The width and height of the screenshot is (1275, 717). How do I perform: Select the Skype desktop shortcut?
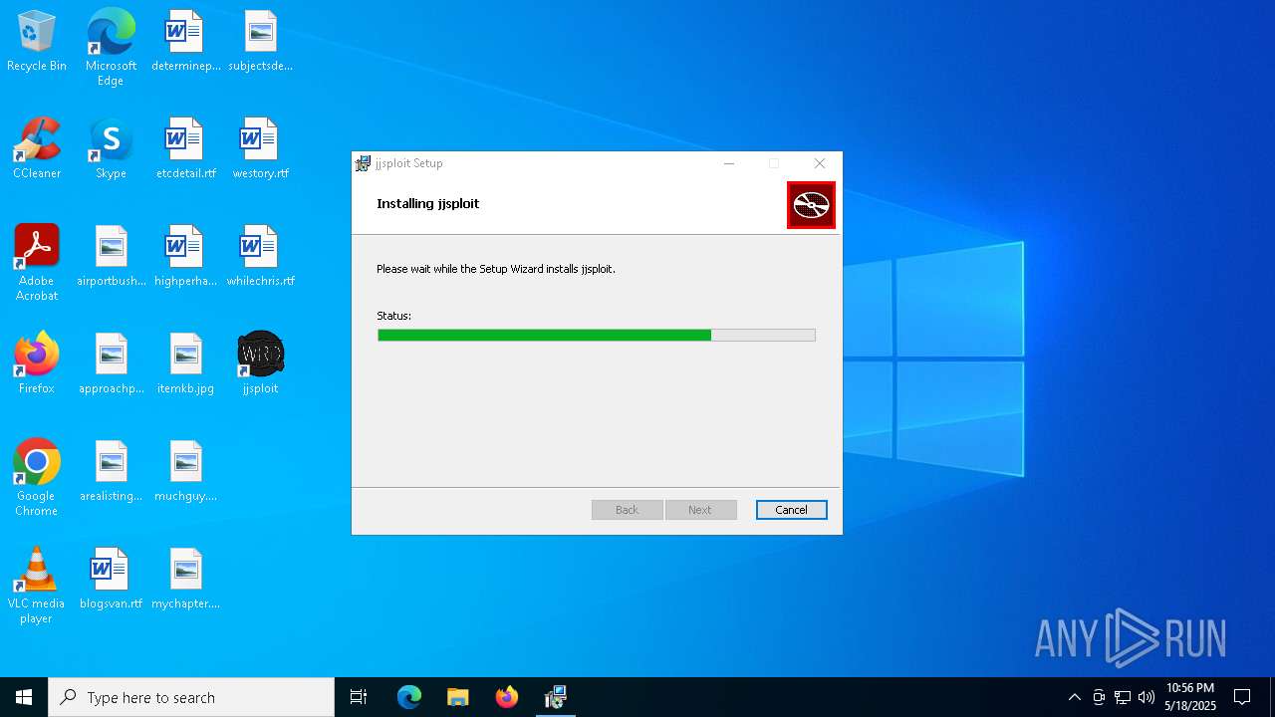tap(111, 149)
